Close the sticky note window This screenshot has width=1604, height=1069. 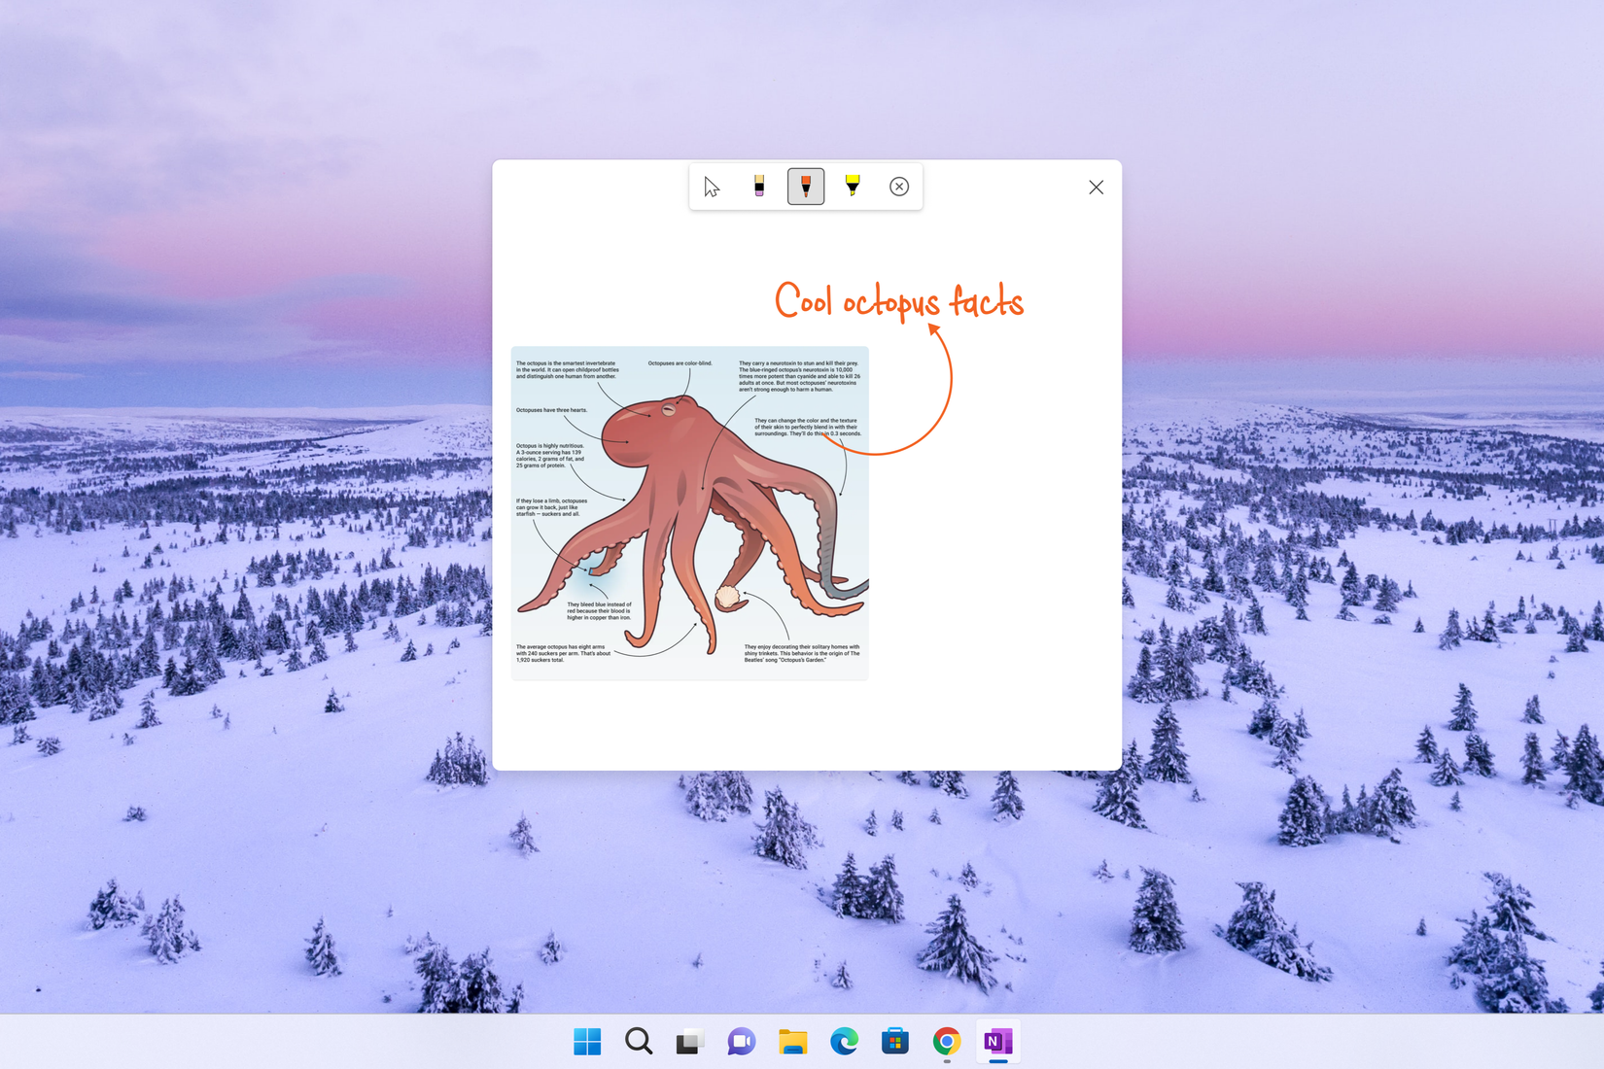[x=1096, y=187]
